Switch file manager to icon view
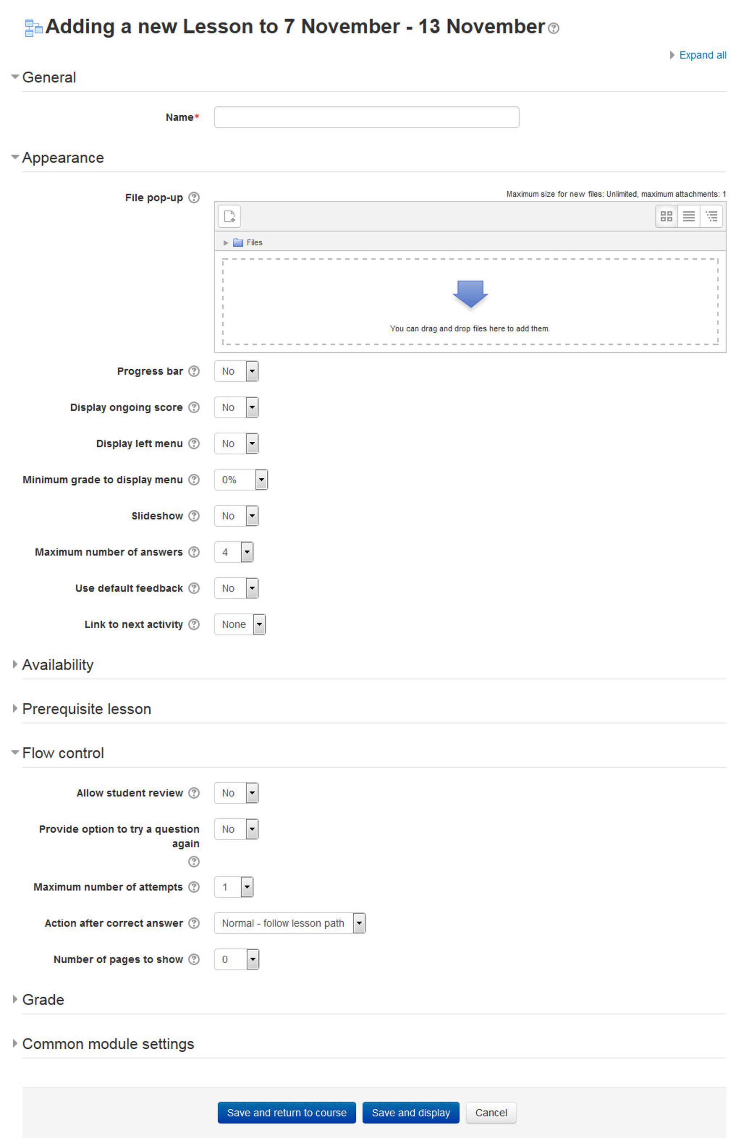Viewport: 736px width, 1138px height. [x=666, y=216]
